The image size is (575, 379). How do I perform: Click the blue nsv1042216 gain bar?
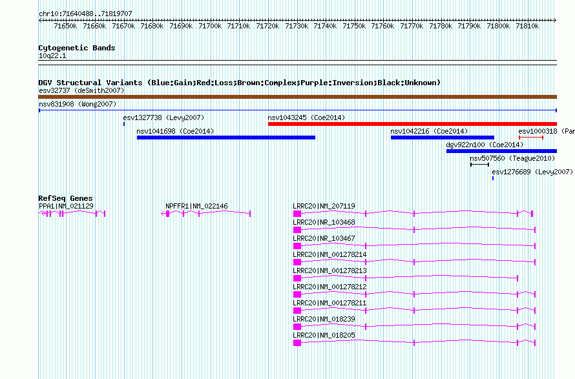point(443,138)
